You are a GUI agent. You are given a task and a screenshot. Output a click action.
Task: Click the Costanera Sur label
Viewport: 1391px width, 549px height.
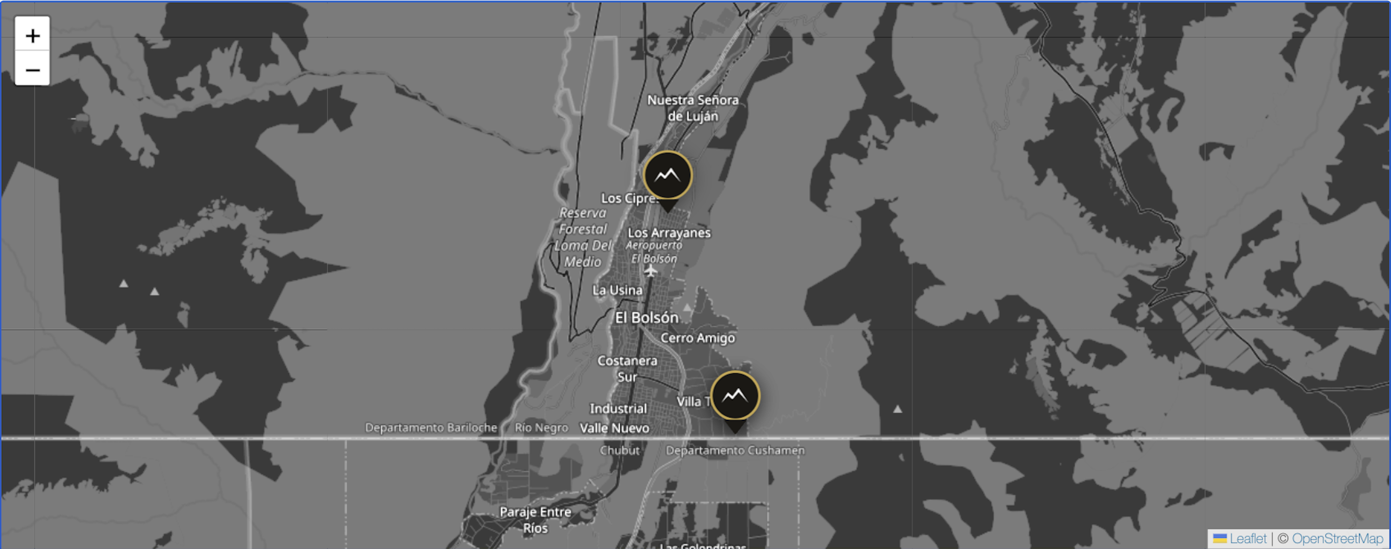point(627,369)
